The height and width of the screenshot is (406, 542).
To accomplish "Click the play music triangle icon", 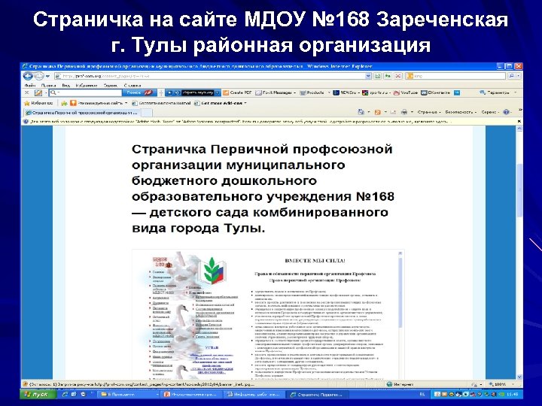I will coord(169,93).
